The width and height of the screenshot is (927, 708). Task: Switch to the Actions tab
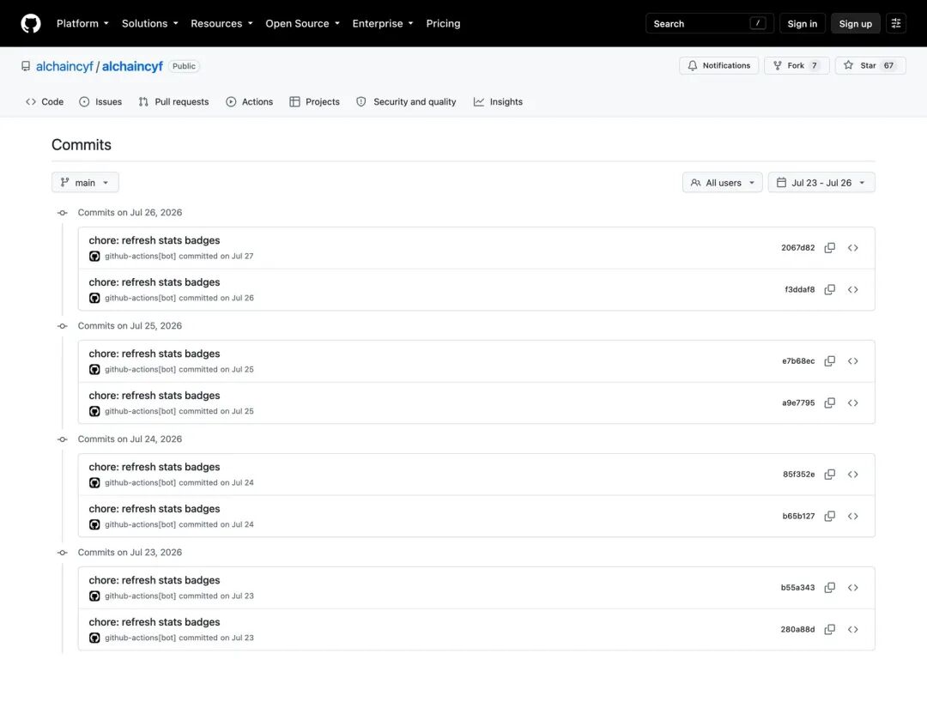point(249,101)
